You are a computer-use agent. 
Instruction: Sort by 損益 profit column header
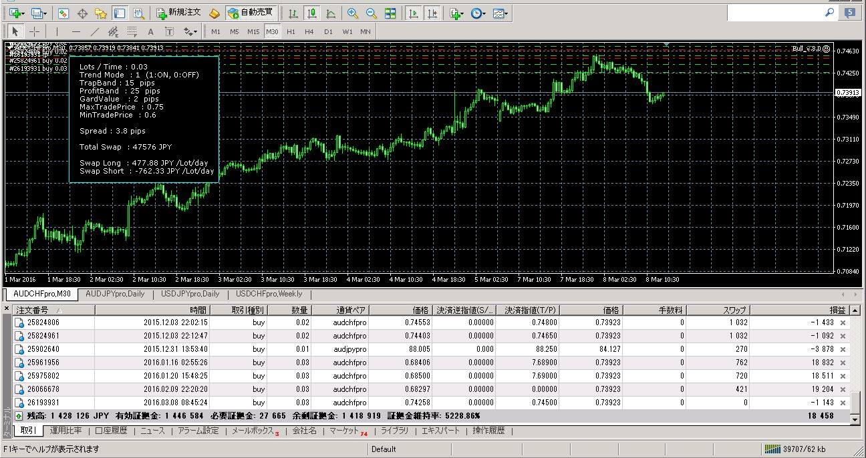799,310
